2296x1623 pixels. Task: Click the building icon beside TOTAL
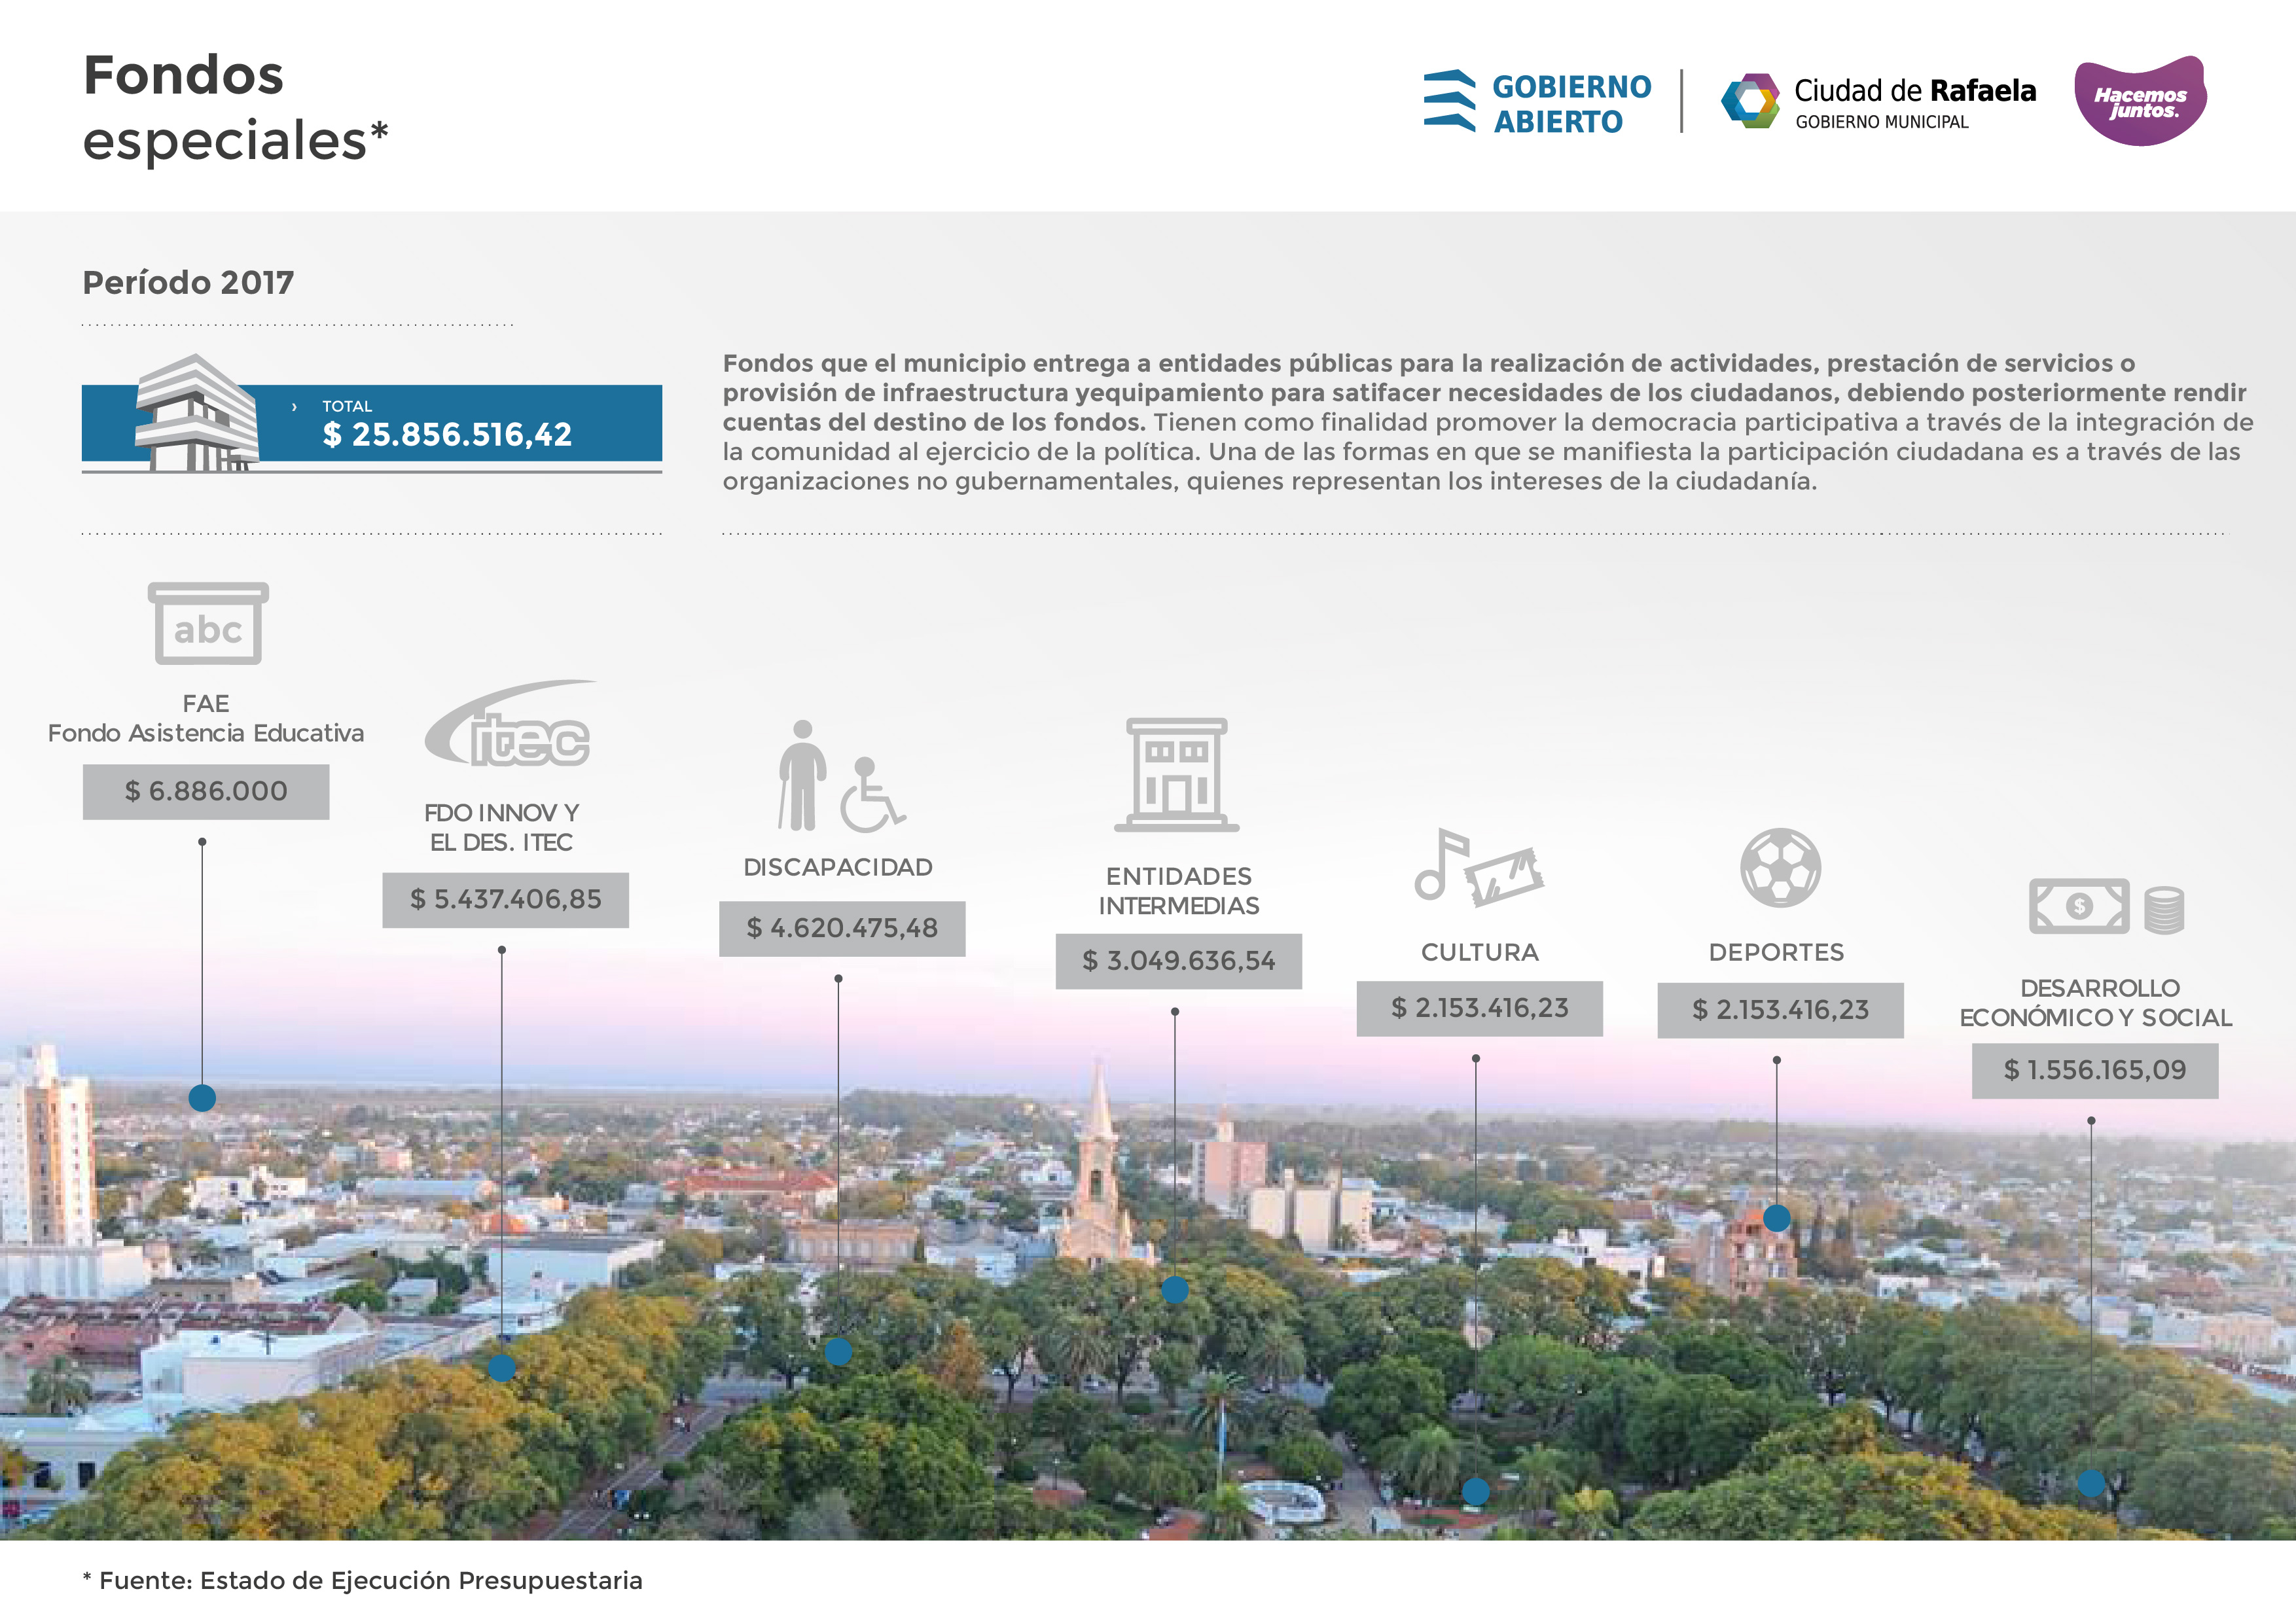pos(197,412)
